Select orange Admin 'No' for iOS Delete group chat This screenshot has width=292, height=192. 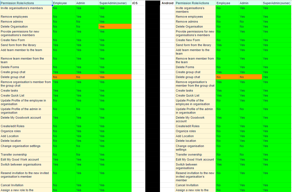(87, 77)
